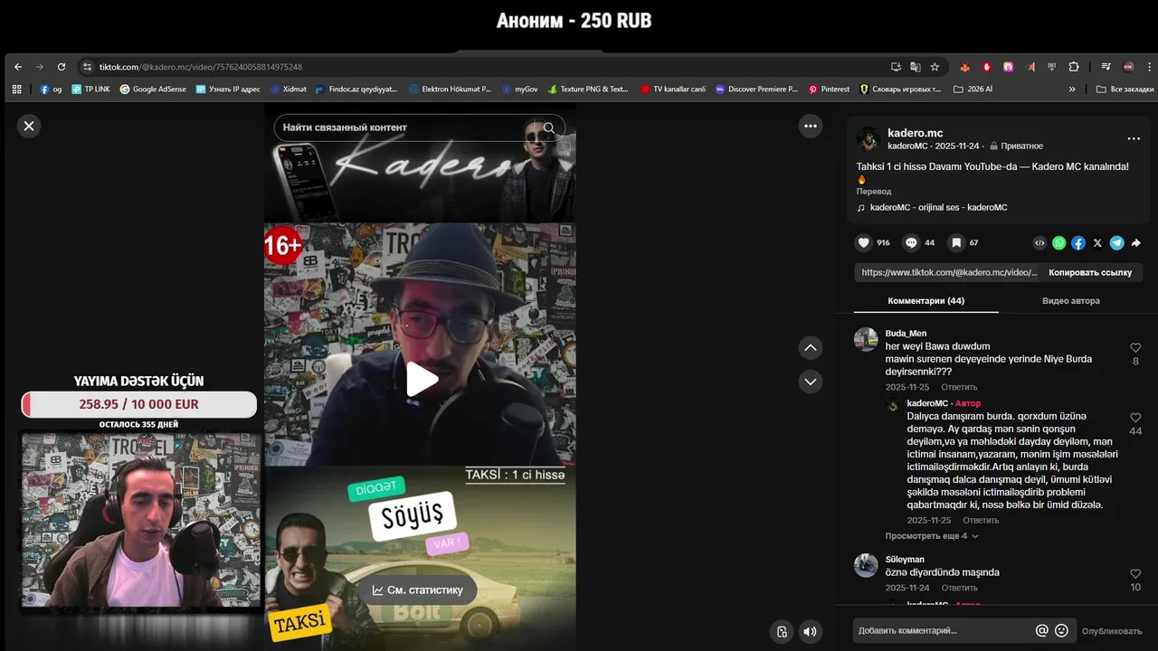The image size is (1158, 651).
Task: Open browser extensions puzzle icon
Action: click(x=1074, y=67)
